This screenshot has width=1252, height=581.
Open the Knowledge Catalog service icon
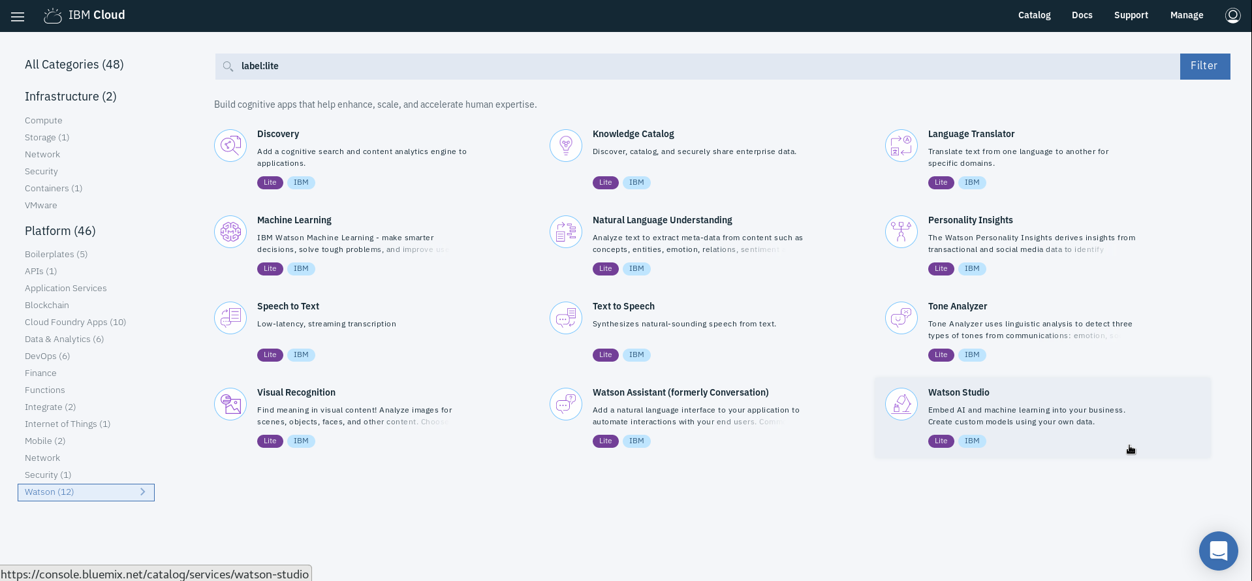coord(566,146)
